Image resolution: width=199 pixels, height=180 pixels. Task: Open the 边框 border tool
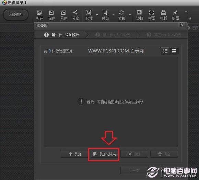click(140, 15)
